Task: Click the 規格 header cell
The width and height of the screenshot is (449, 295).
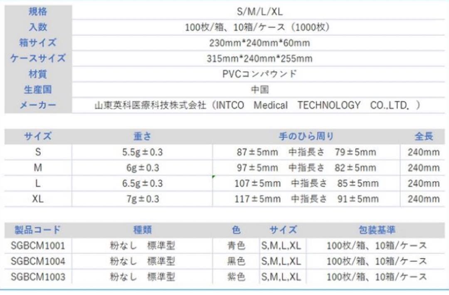Action: 38,12
